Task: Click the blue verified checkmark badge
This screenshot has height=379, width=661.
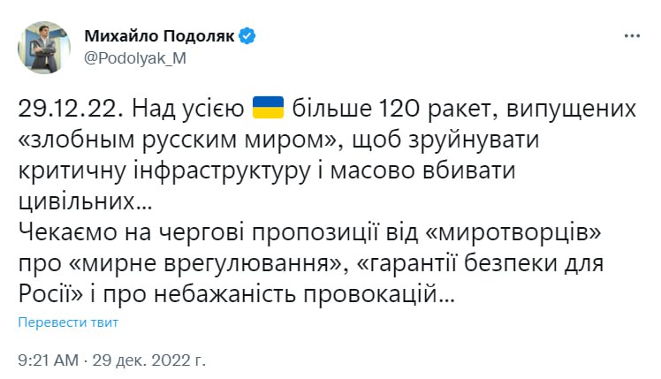Action: tap(247, 36)
